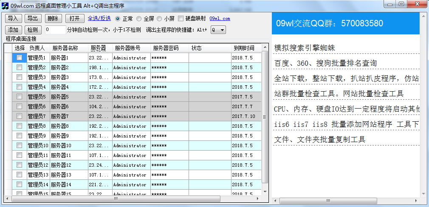Screen dimensions: 429x207
Task: Click the 导出 export button
Action: pyautogui.click(x=33, y=18)
